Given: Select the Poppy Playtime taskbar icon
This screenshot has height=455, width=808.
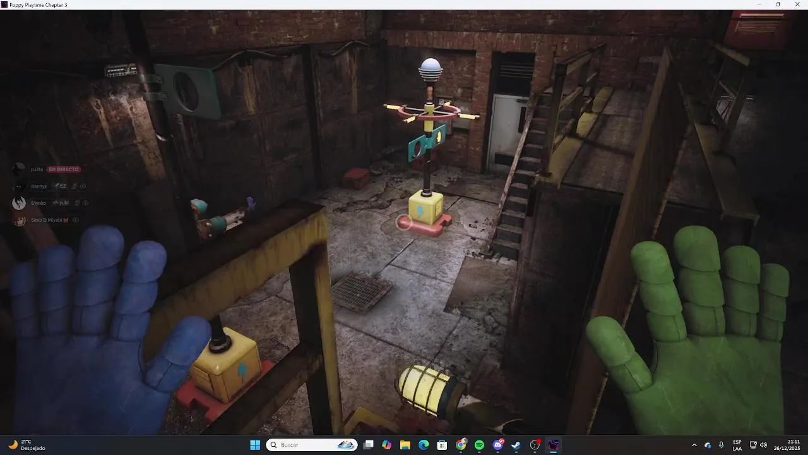Looking at the screenshot, I should coord(554,445).
